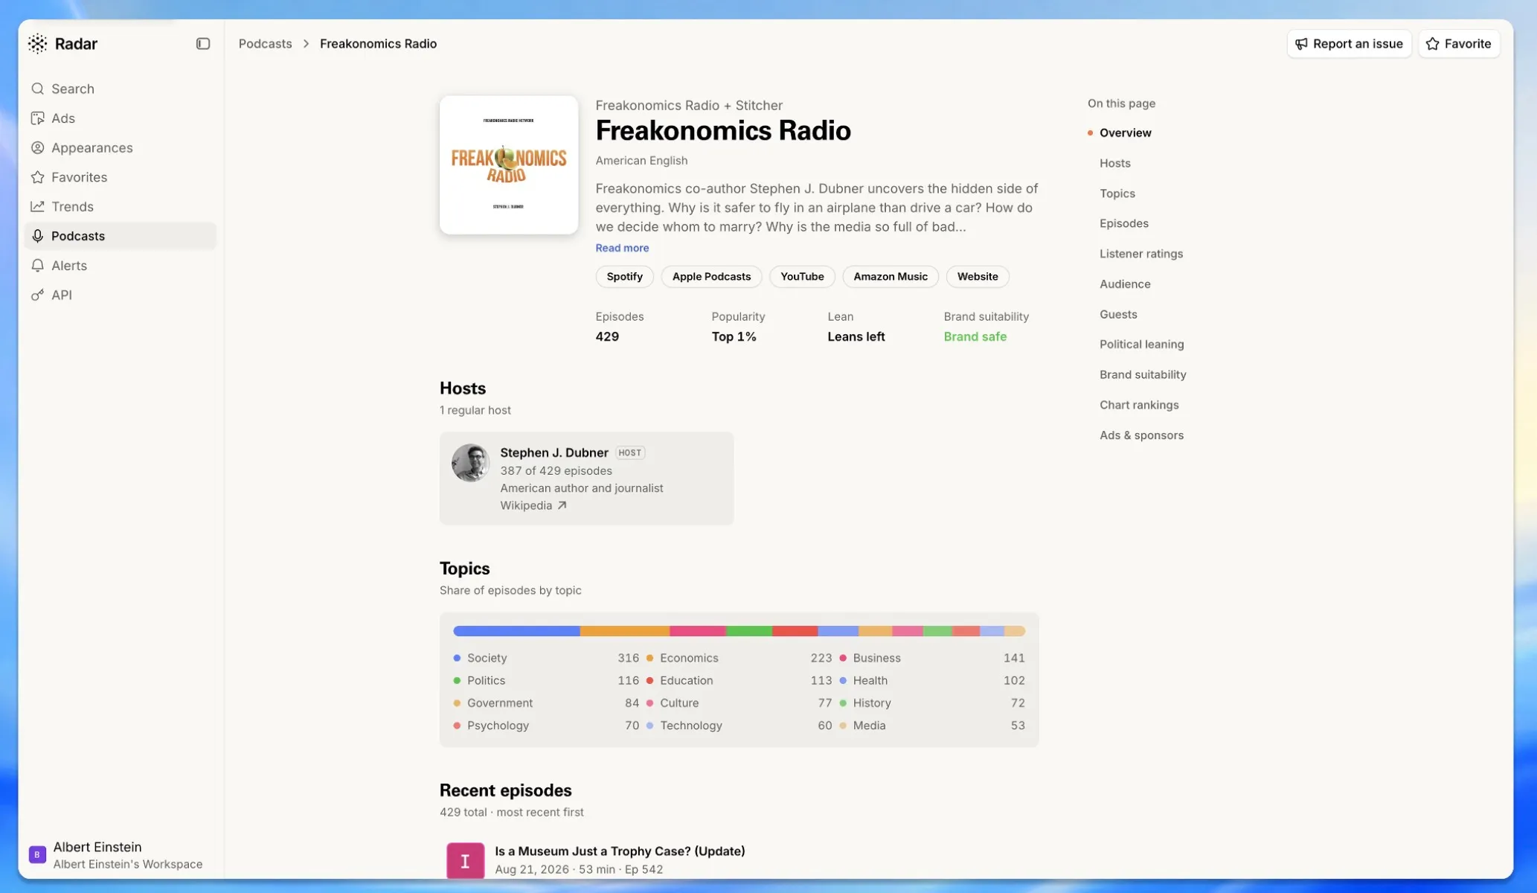Click the Stephen J. Dubner host name
Image resolution: width=1537 pixels, height=893 pixels.
coord(554,452)
